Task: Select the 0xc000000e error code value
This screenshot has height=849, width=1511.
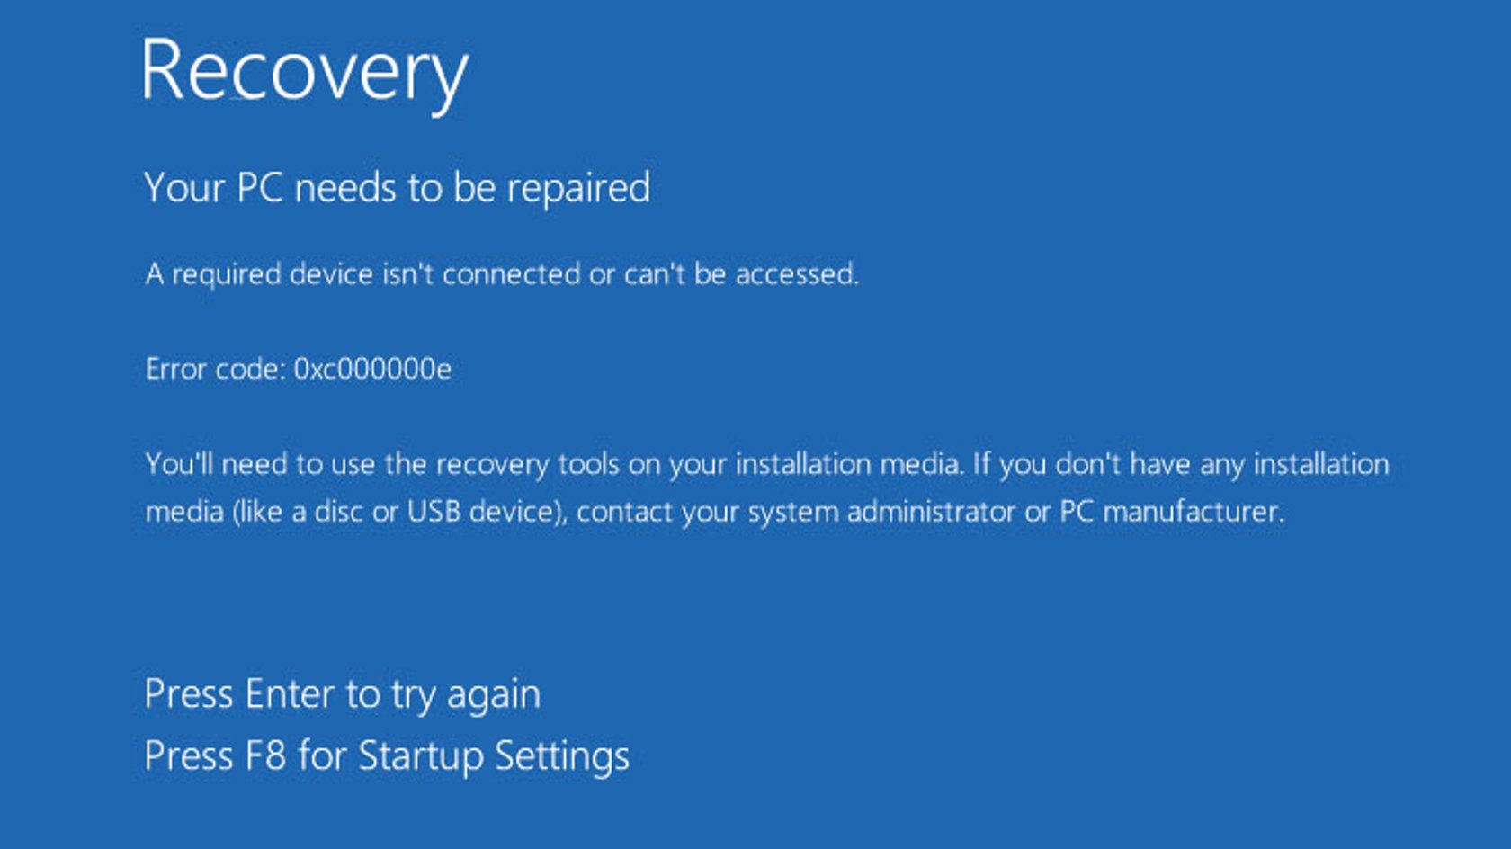Action: (x=373, y=369)
